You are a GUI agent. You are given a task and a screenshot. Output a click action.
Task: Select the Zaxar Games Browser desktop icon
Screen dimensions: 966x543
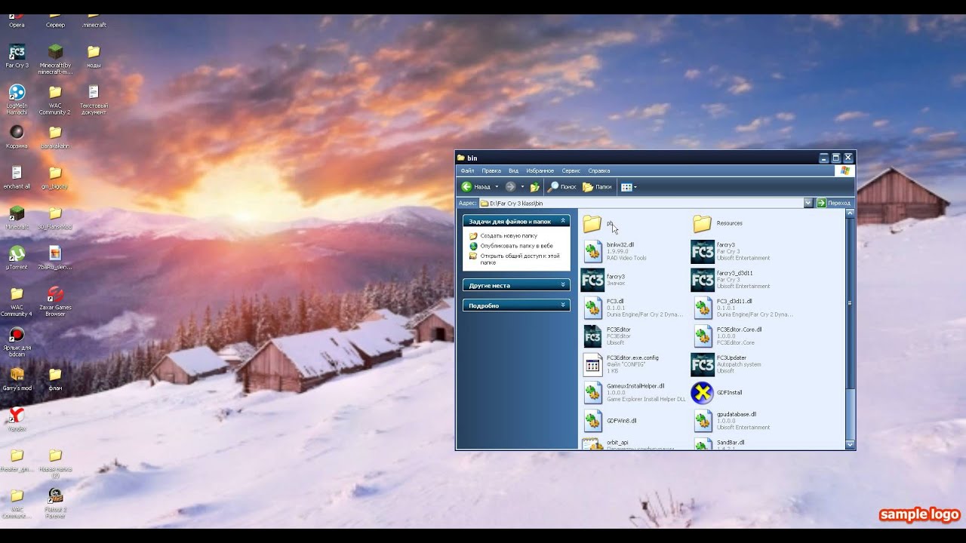(55, 301)
